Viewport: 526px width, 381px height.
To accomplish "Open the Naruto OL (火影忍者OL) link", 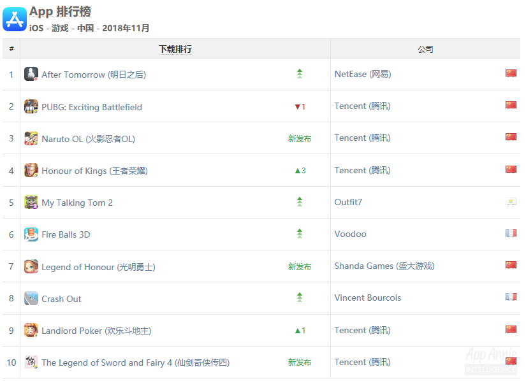I will [x=89, y=139].
